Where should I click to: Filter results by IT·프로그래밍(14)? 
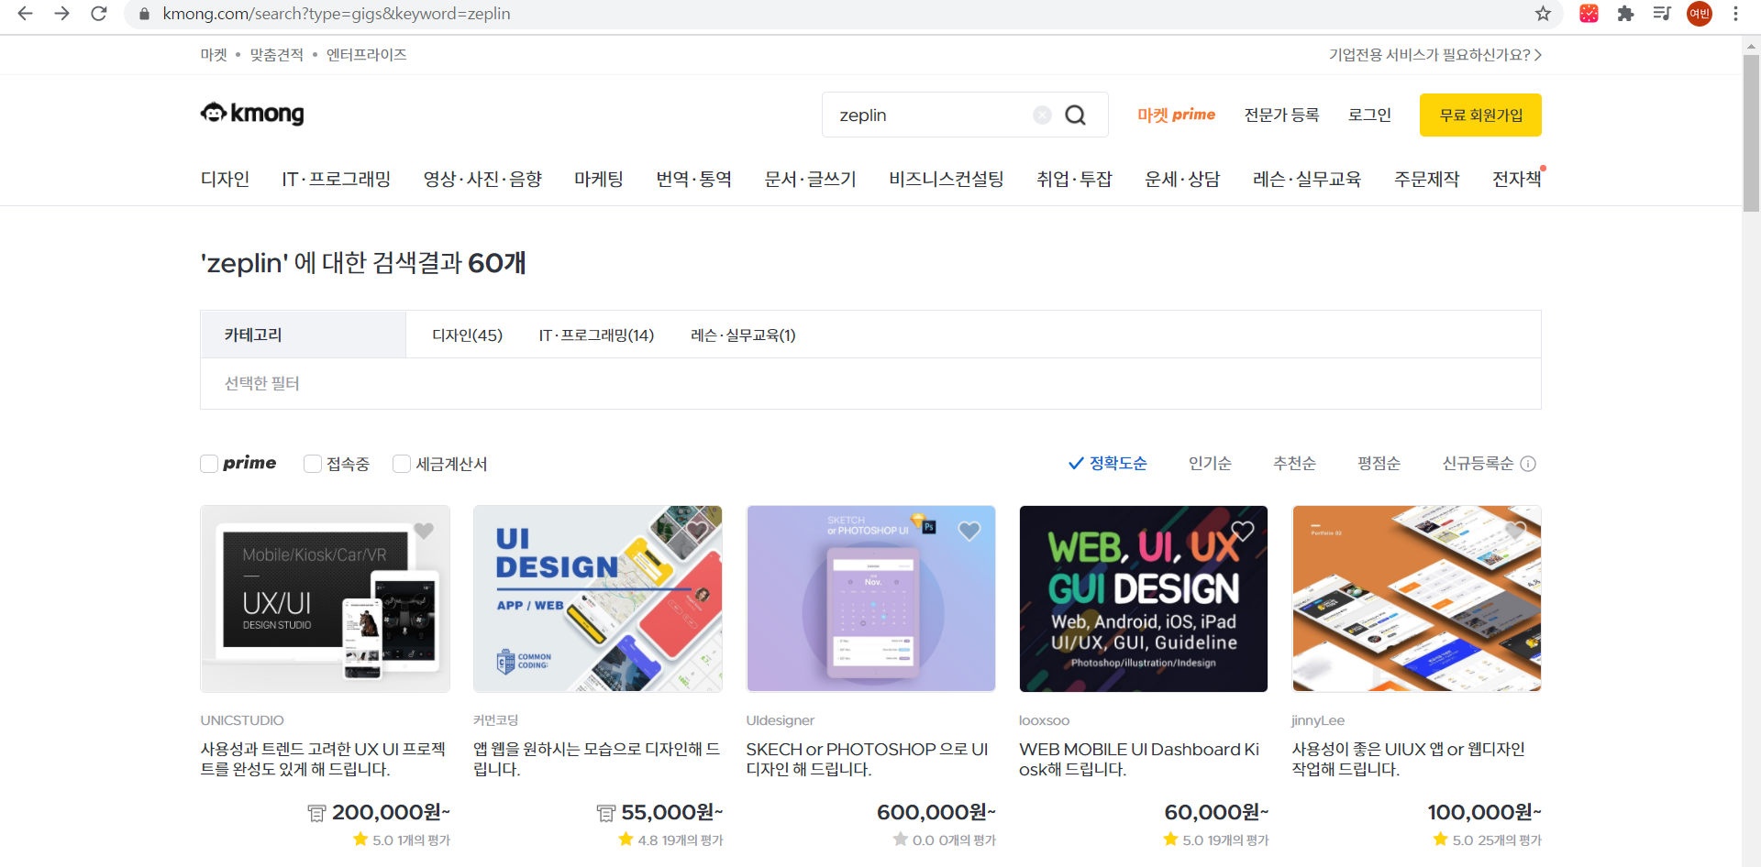click(596, 335)
